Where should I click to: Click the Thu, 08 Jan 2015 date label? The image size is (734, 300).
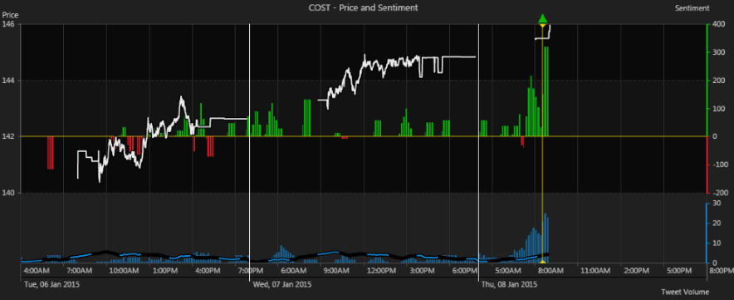point(510,284)
